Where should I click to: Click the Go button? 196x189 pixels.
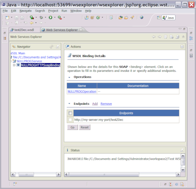[72, 127]
